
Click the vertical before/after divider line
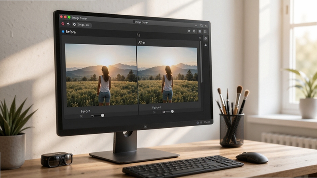tap(137, 77)
